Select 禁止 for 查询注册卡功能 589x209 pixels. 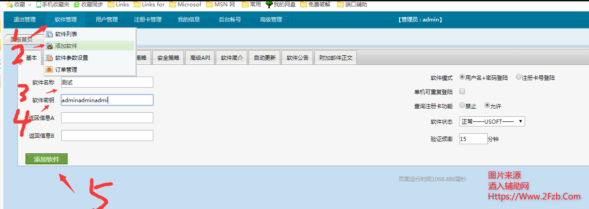click(462, 105)
